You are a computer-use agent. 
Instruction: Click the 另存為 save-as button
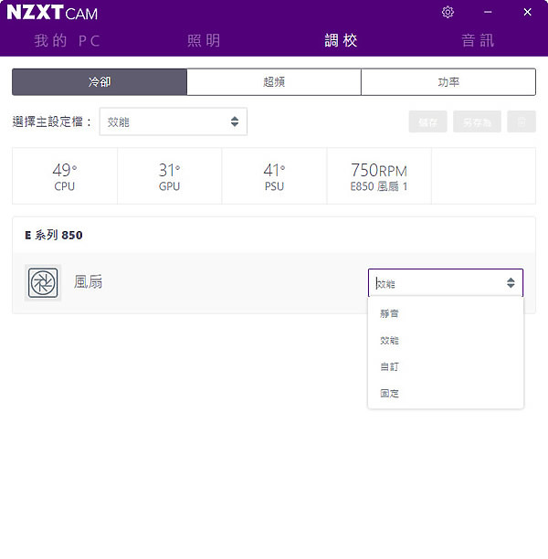coord(477,121)
